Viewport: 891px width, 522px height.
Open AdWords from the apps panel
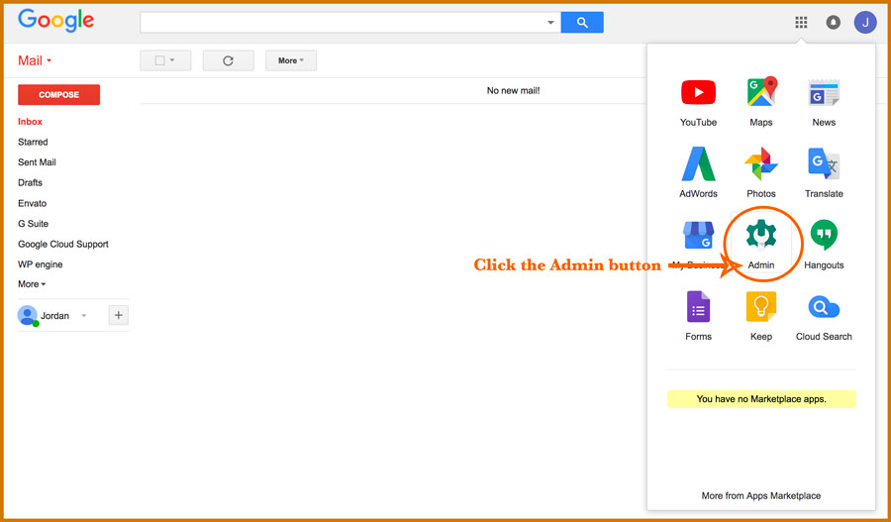click(698, 163)
